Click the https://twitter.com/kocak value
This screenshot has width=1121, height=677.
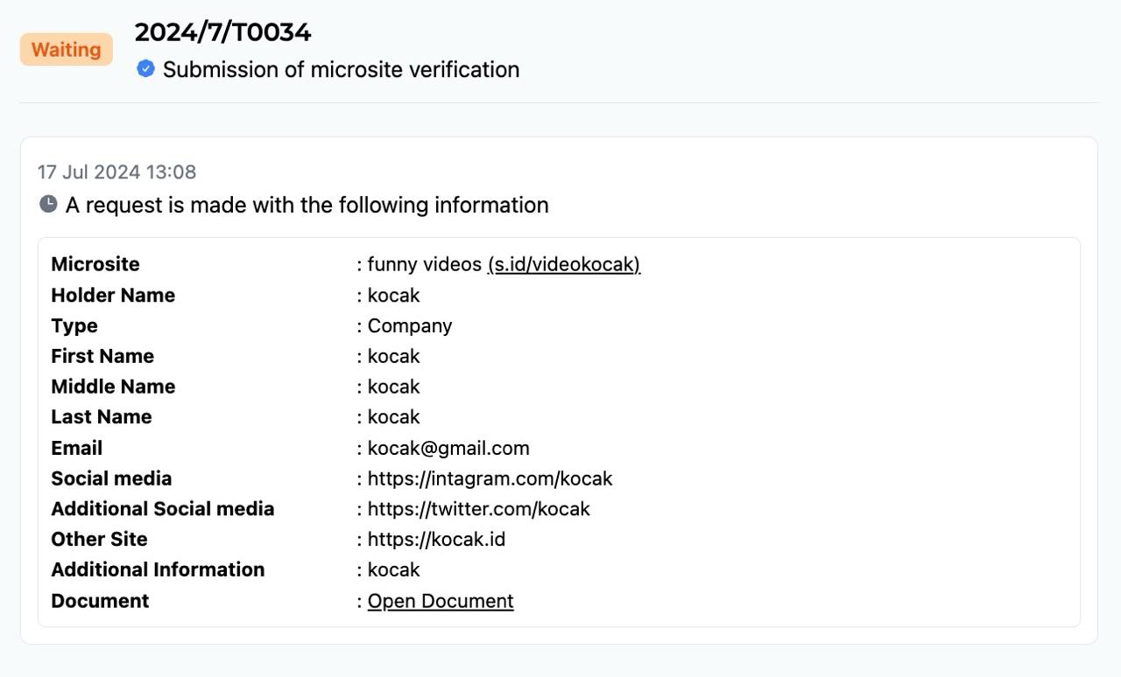[x=479, y=509]
